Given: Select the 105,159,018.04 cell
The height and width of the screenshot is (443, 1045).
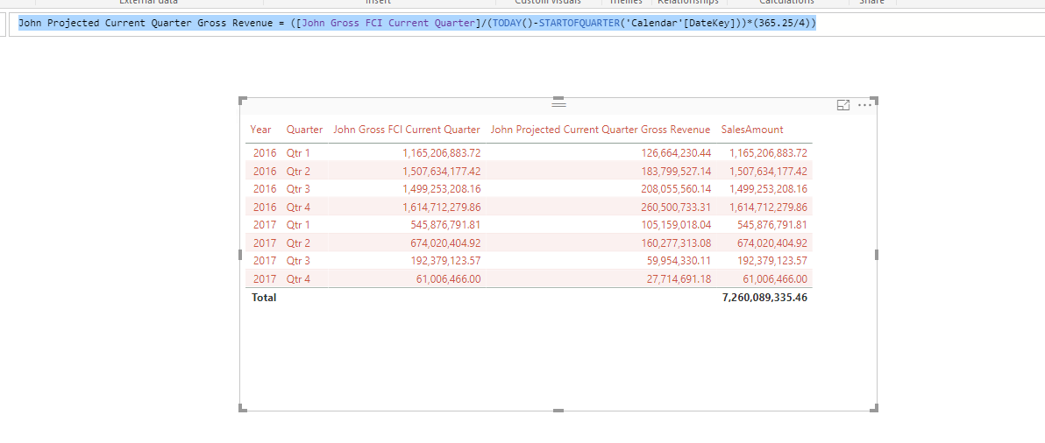Looking at the screenshot, I should point(676,225).
